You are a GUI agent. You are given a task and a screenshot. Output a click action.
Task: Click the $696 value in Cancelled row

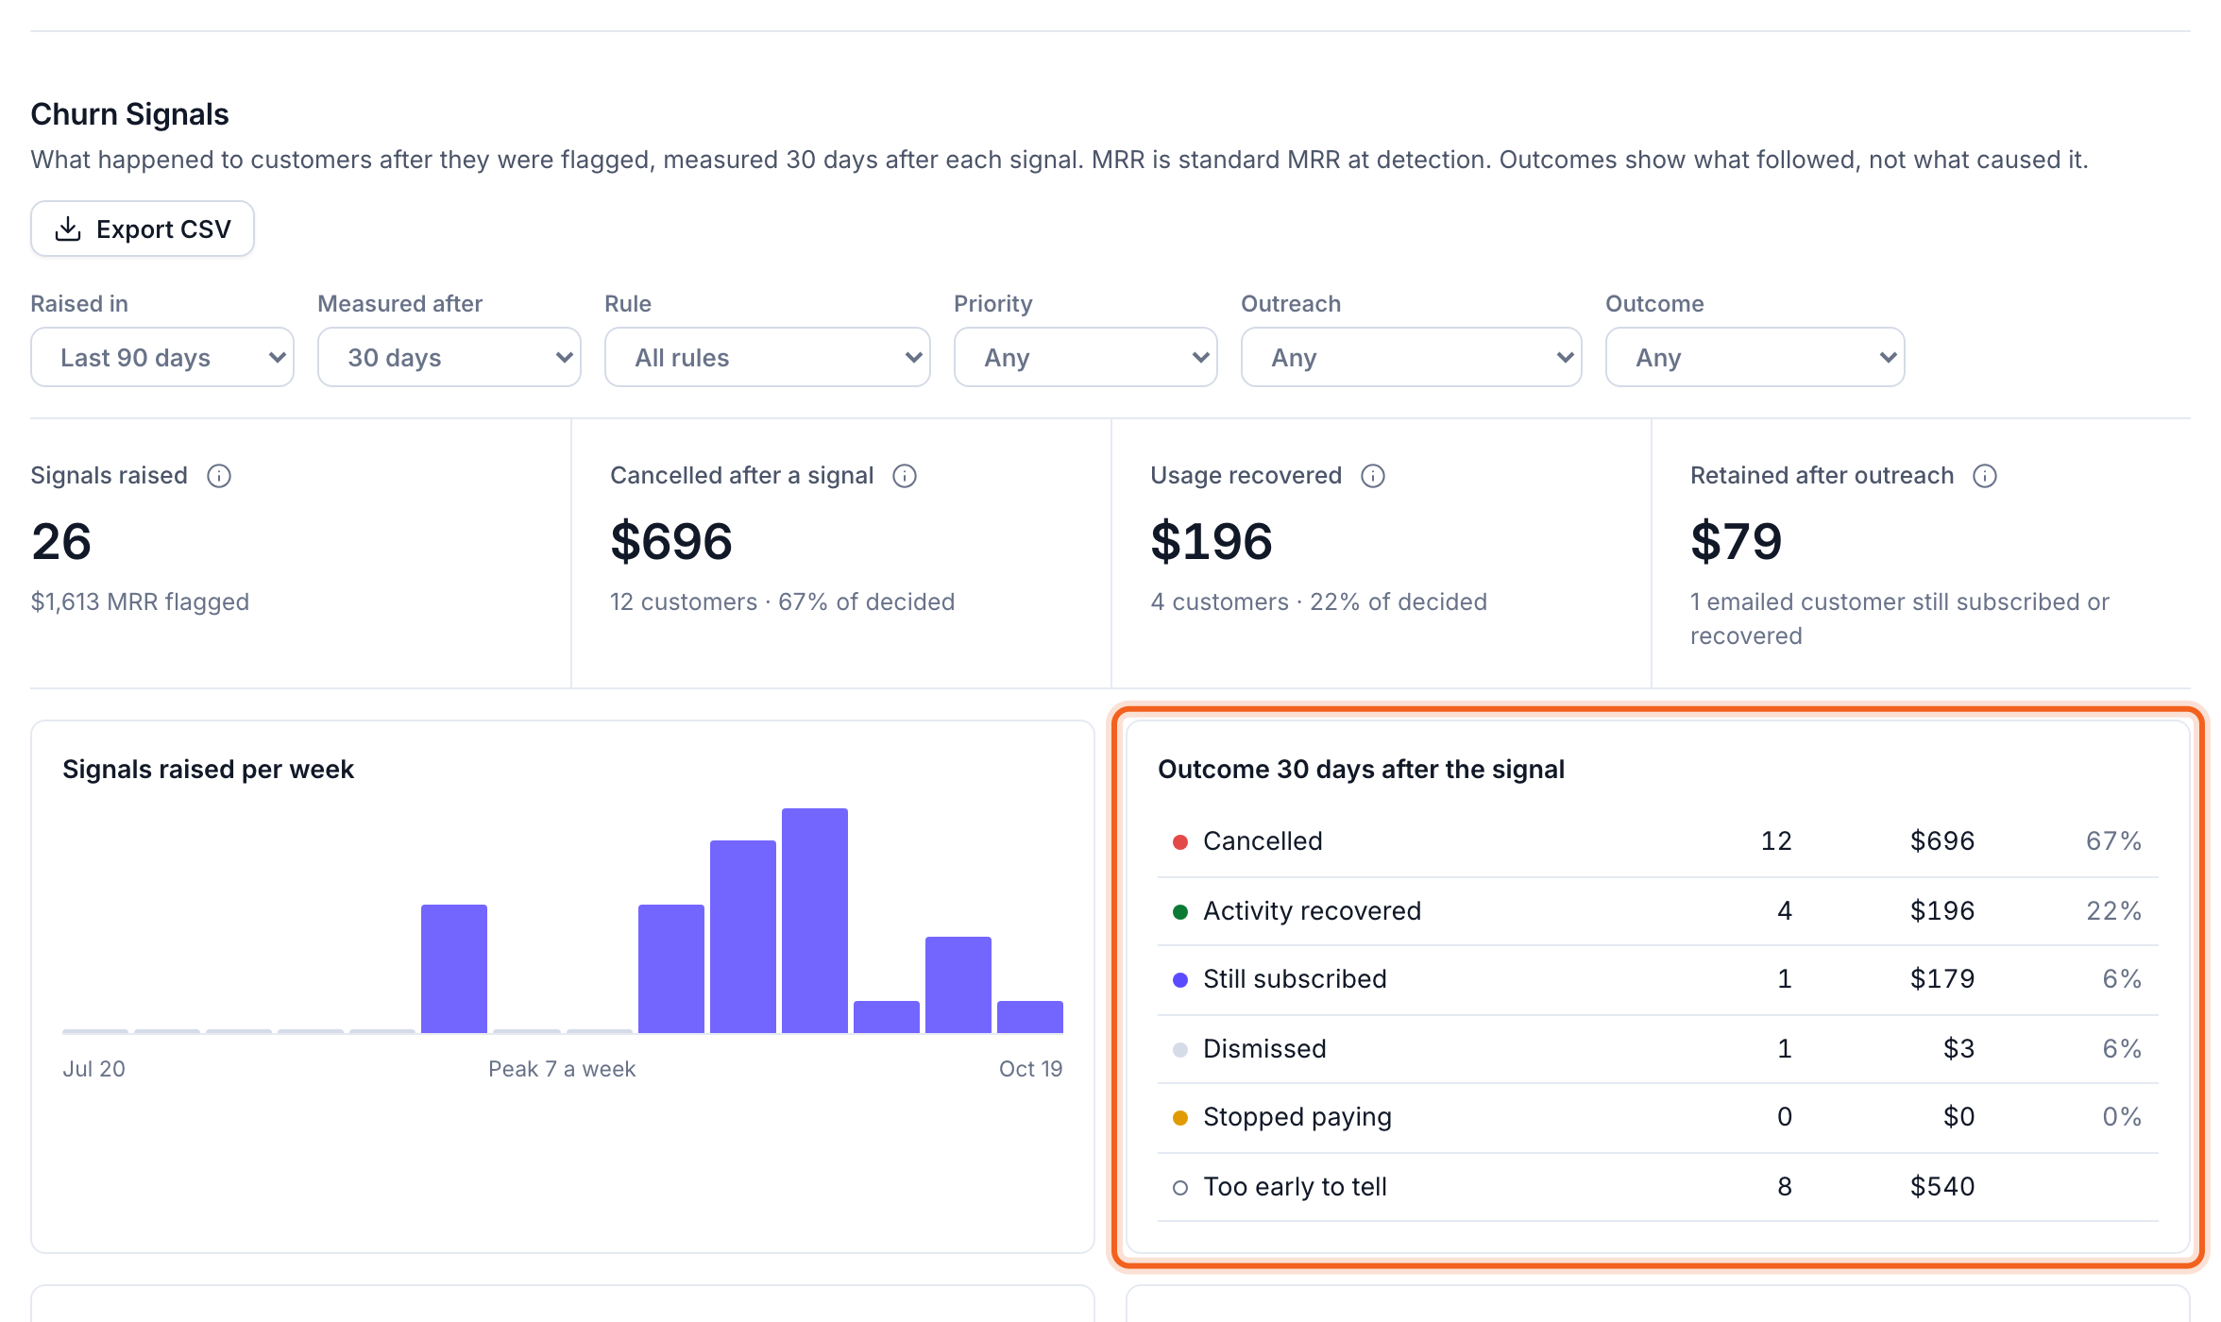coord(1942,841)
